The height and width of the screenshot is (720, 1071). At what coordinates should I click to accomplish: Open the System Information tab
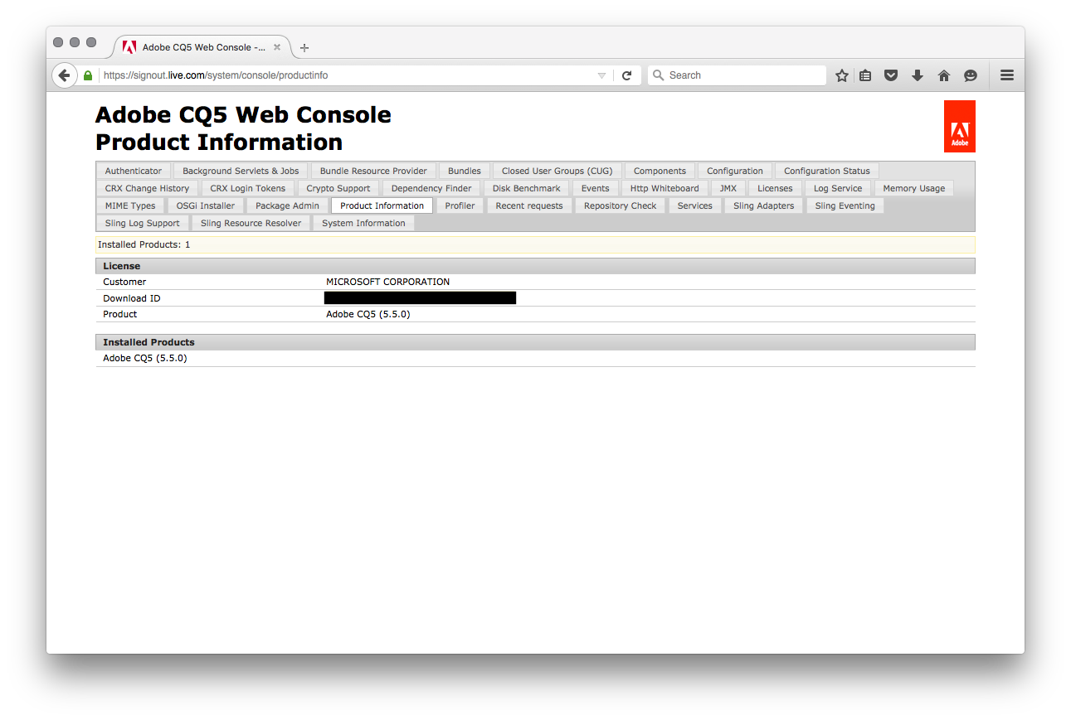pos(363,223)
